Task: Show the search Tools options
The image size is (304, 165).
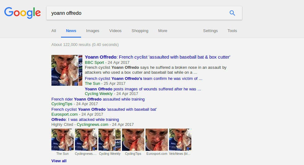Action: point(232,31)
